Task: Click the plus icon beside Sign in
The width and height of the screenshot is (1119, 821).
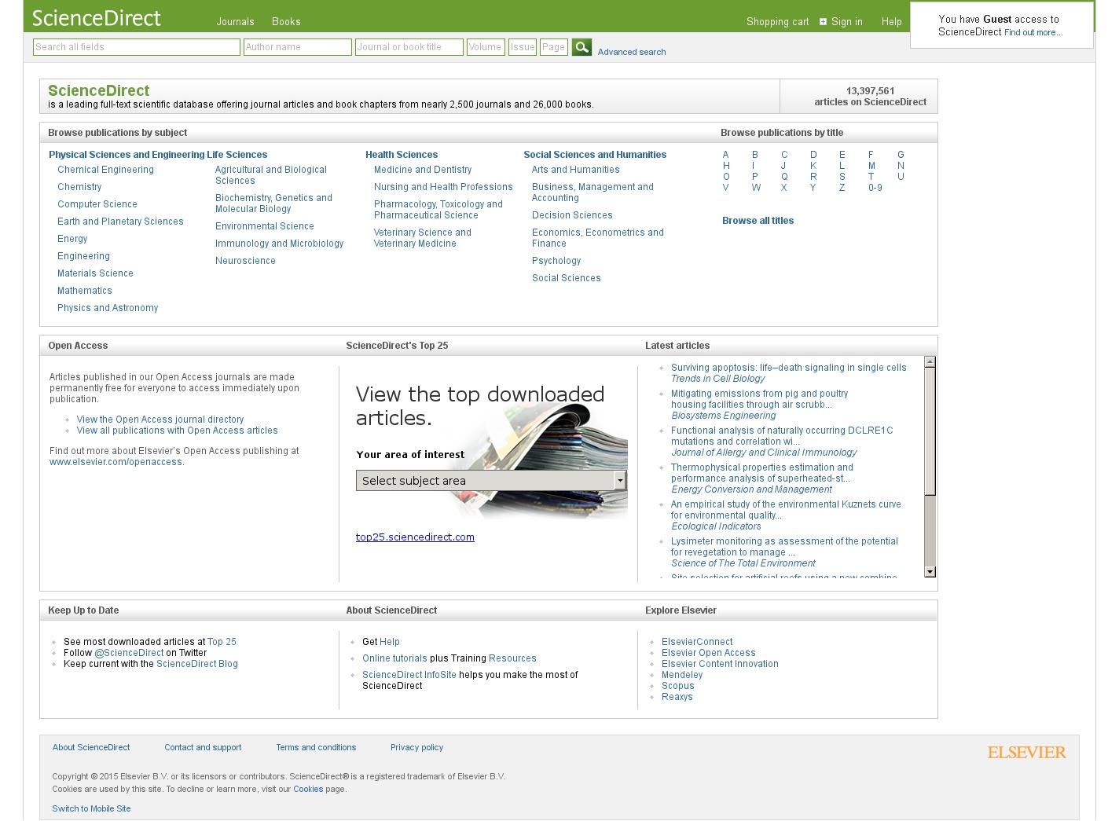Action: 823,22
